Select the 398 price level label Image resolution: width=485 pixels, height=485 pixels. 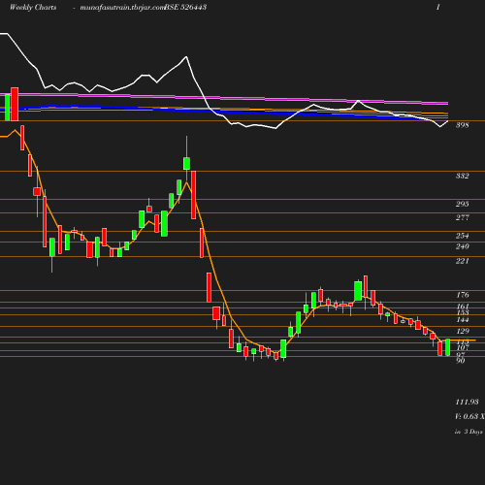[463, 125]
